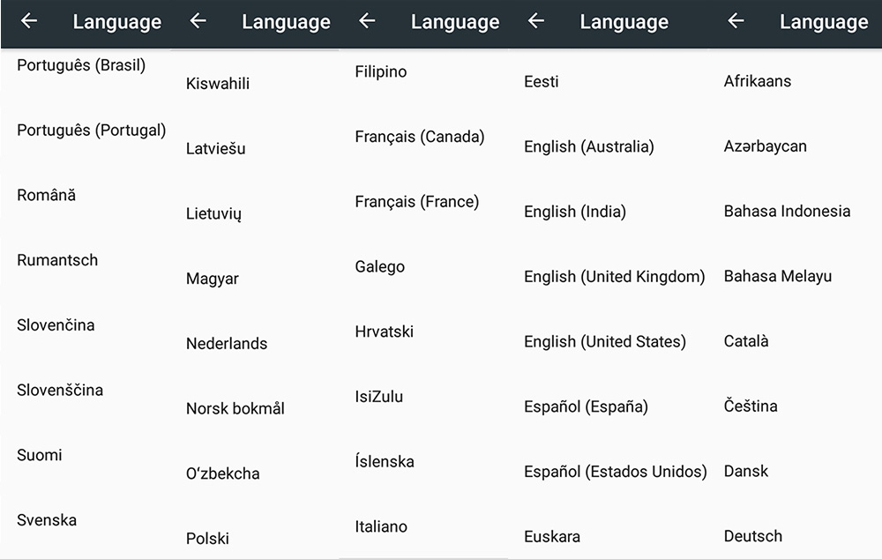
Task: Select English (United Kingdom)
Action: (x=615, y=277)
